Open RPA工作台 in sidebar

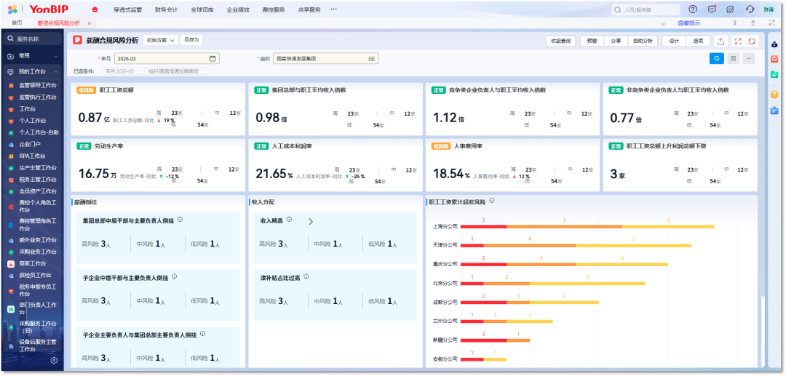[33, 156]
